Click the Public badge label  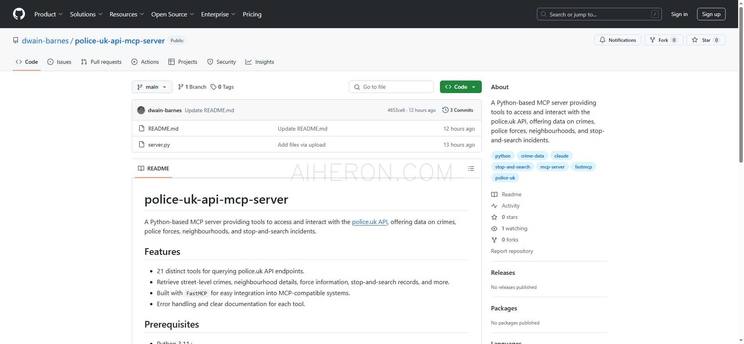click(177, 41)
